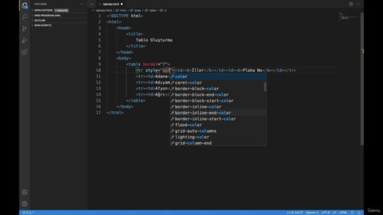This screenshot has width=383, height=215.
Task: Open the Extensions view
Action: (x=25, y=52)
